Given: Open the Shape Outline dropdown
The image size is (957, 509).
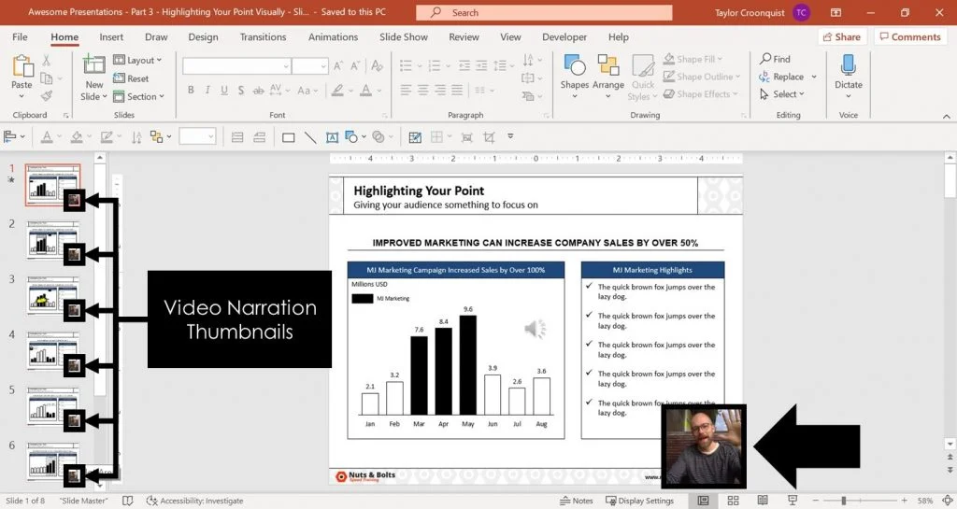Looking at the screenshot, I should pyautogui.click(x=701, y=77).
